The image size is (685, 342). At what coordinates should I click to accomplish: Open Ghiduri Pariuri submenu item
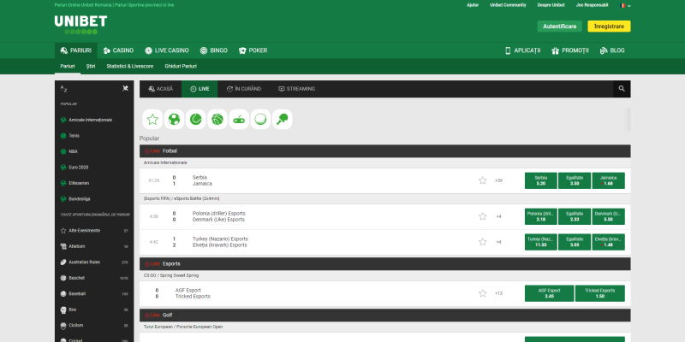[181, 67]
